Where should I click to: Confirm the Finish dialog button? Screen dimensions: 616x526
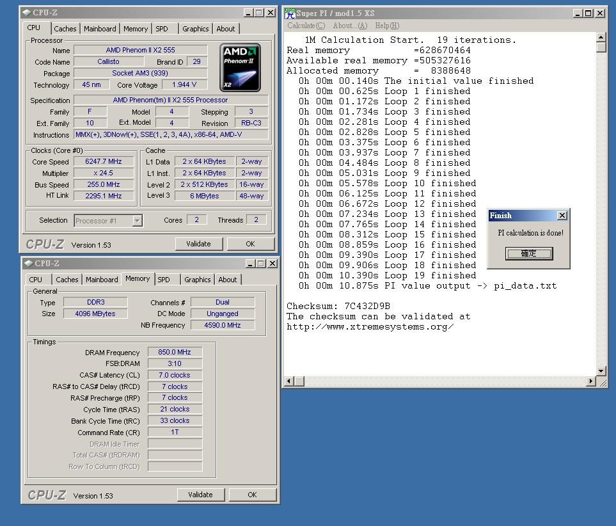[x=529, y=253]
